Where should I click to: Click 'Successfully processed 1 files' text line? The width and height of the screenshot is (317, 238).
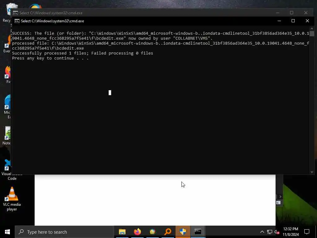pyautogui.click(x=82, y=53)
